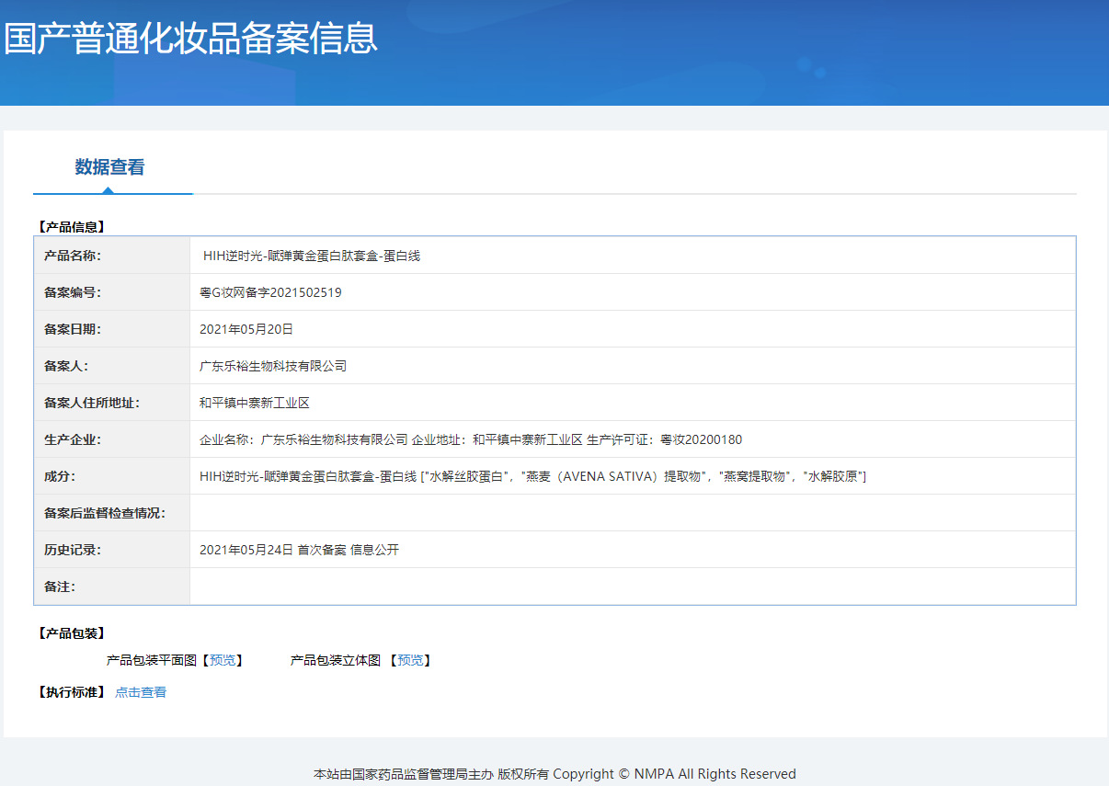
Task: Click the NMPA copyright footer text
Action: point(554,774)
